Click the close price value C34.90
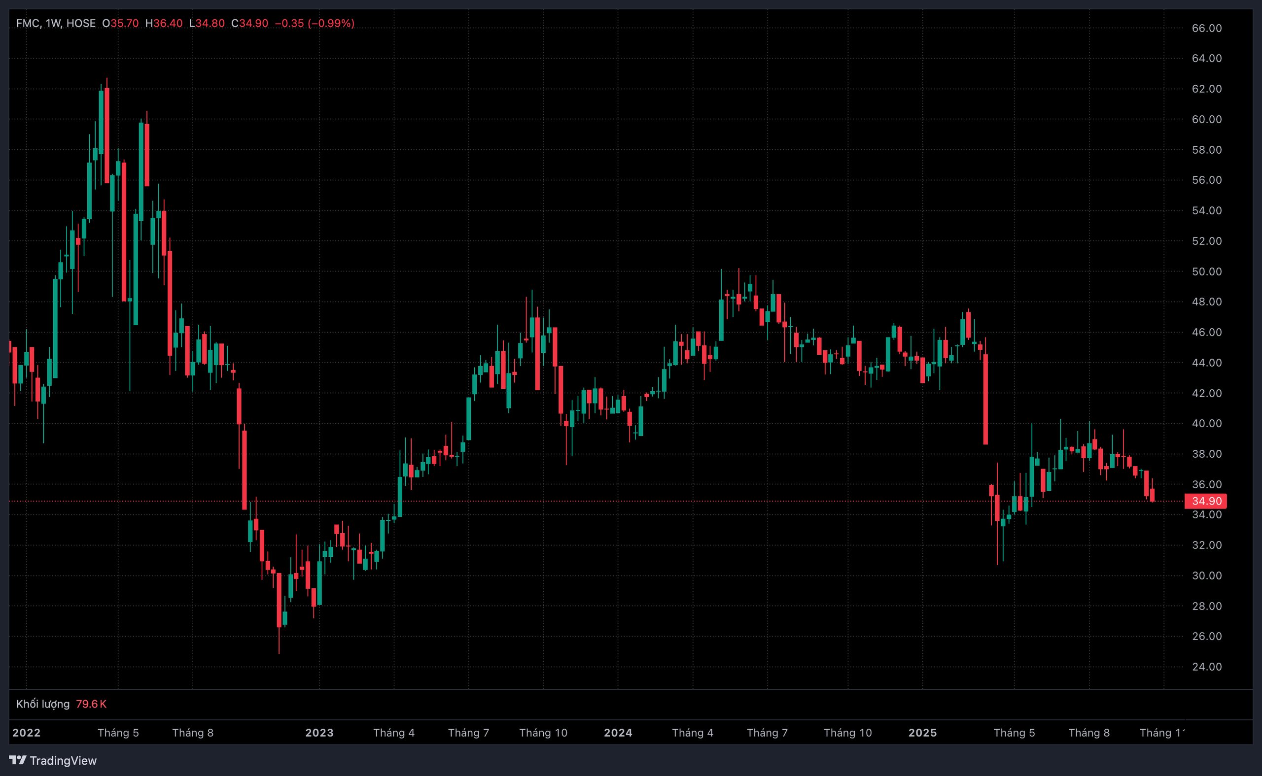The height and width of the screenshot is (776, 1262). pos(249,23)
